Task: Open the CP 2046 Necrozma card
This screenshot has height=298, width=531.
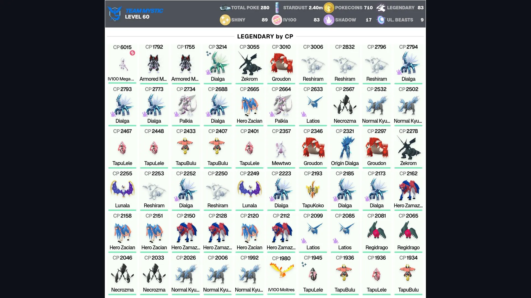Action: (122, 275)
